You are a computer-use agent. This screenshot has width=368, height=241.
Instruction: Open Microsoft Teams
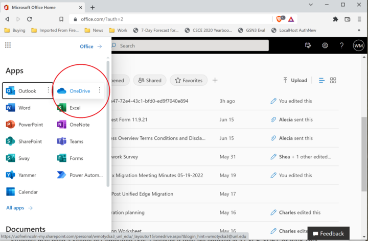coord(76,141)
